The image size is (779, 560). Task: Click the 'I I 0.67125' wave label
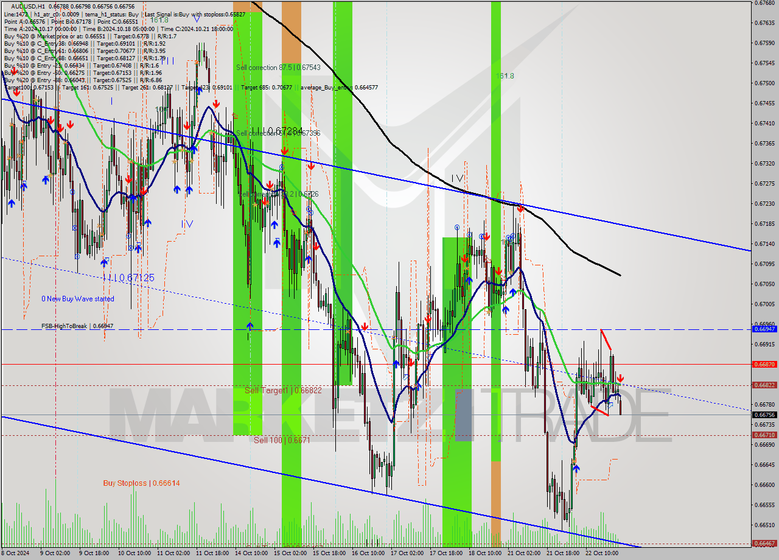pos(130,278)
